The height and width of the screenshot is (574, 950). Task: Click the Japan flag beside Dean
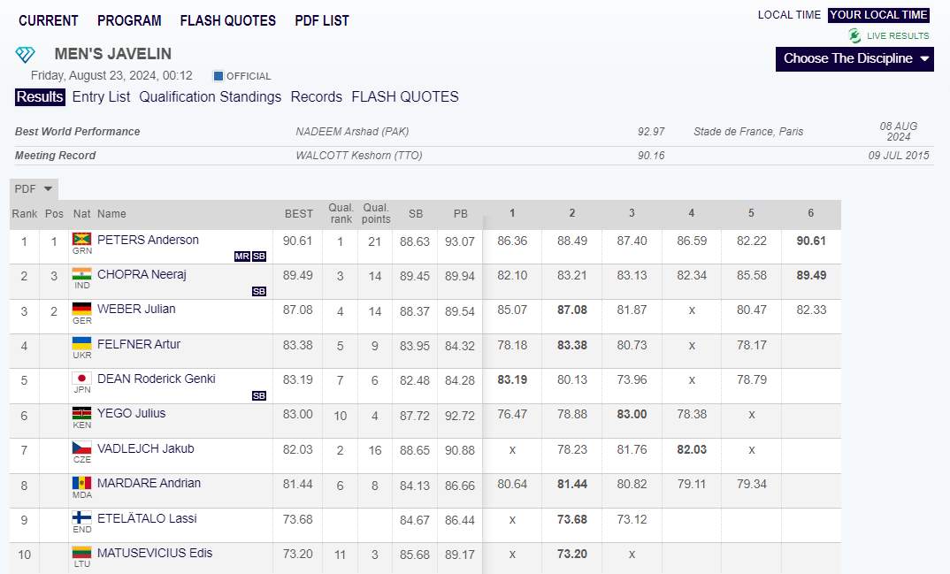(82, 379)
